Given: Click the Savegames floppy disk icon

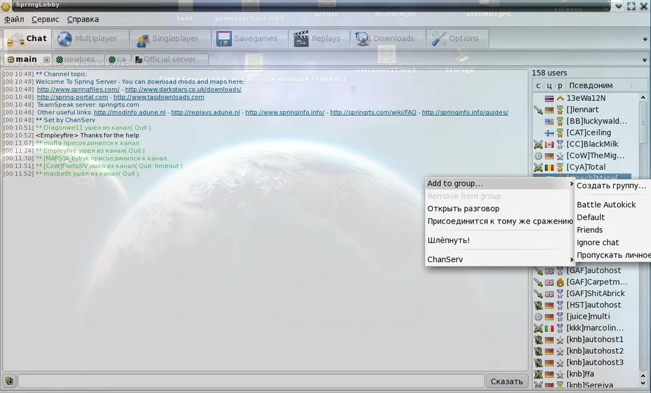Looking at the screenshot, I should [x=224, y=39].
